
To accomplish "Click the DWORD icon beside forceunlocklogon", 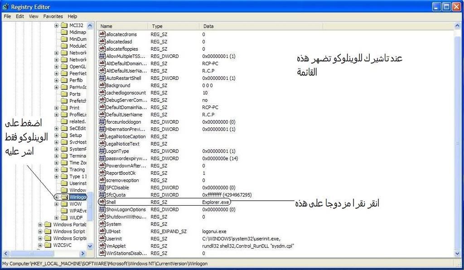I will (102, 122).
